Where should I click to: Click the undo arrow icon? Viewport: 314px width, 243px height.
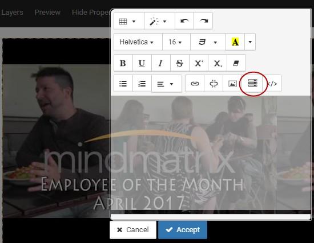pyautogui.click(x=184, y=21)
